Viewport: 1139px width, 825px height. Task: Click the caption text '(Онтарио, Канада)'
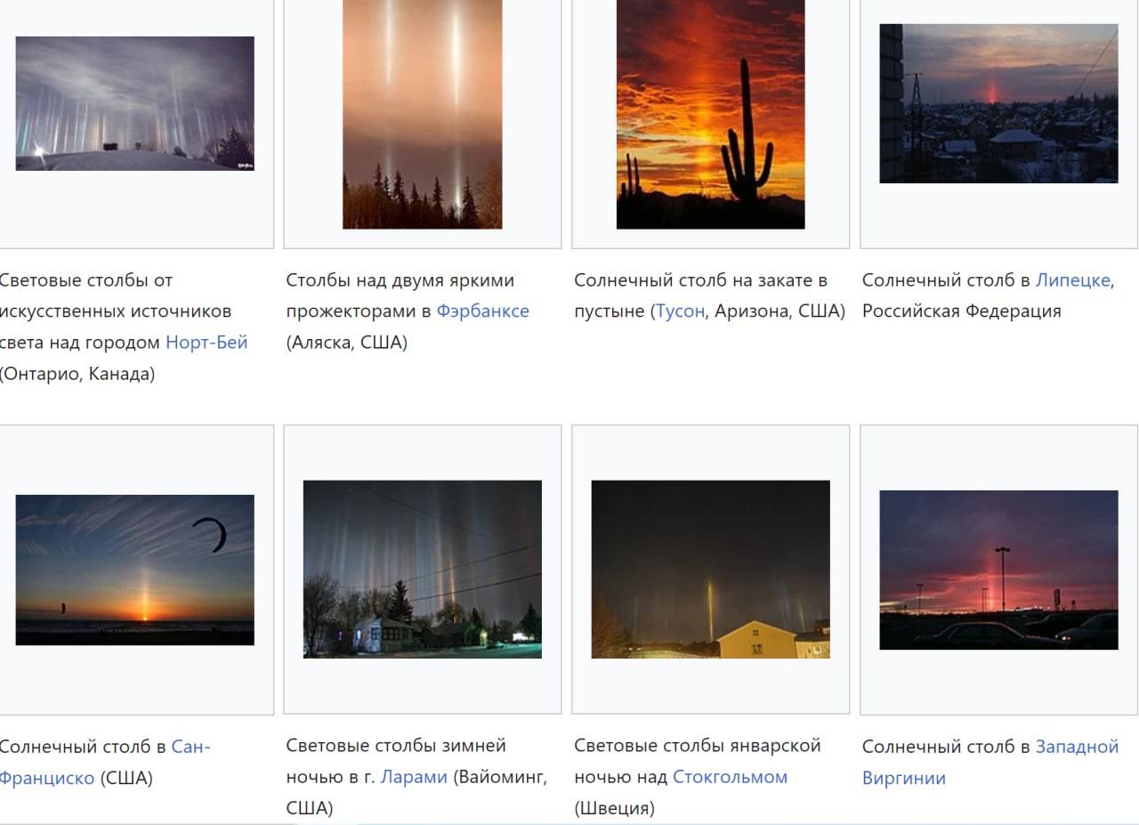point(77,374)
